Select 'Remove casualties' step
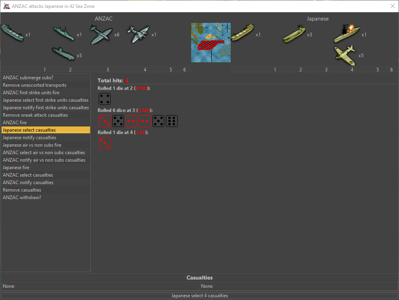The width and height of the screenshot is (399, 300). pos(46,190)
